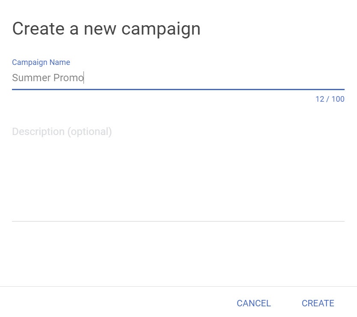Screen dimensions: 357x317
Task: Click empty space right of 'Summer Promo' text
Action: [214, 78]
